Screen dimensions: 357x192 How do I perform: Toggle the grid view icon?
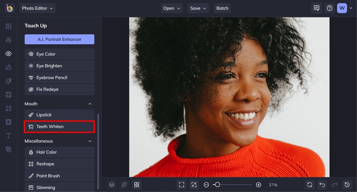[137, 185]
